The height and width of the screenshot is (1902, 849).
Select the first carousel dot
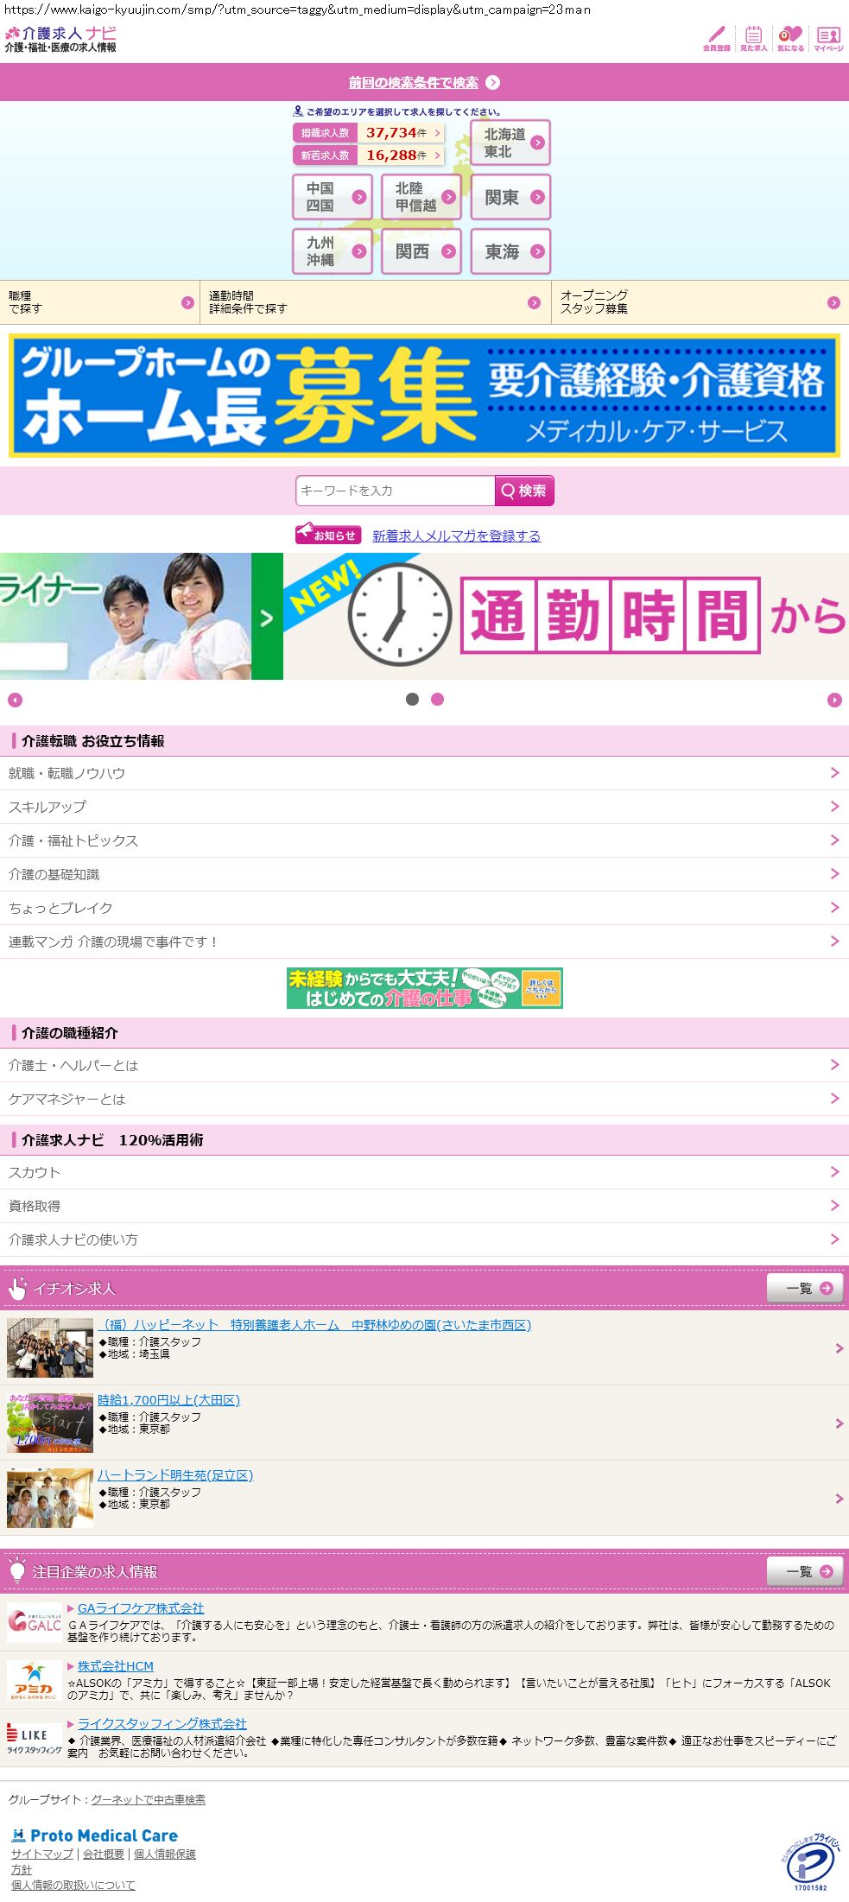click(x=412, y=700)
